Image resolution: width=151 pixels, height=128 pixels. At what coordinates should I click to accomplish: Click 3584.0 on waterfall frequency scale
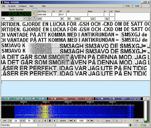pyautogui.click(x=46, y=102)
